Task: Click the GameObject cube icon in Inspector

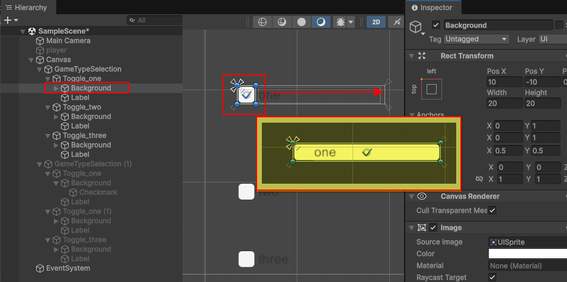Action: 417,27
